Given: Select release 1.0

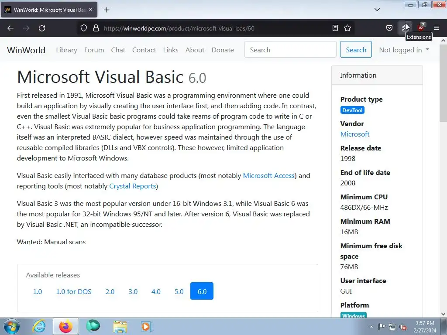Looking at the screenshot, I should [x=38, y=291].
